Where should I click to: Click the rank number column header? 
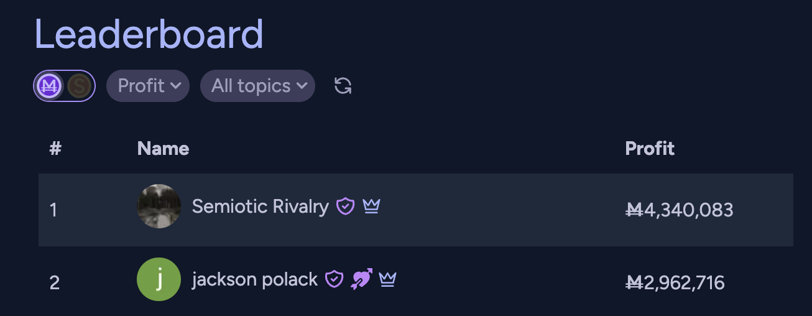[x=55, y=148]
